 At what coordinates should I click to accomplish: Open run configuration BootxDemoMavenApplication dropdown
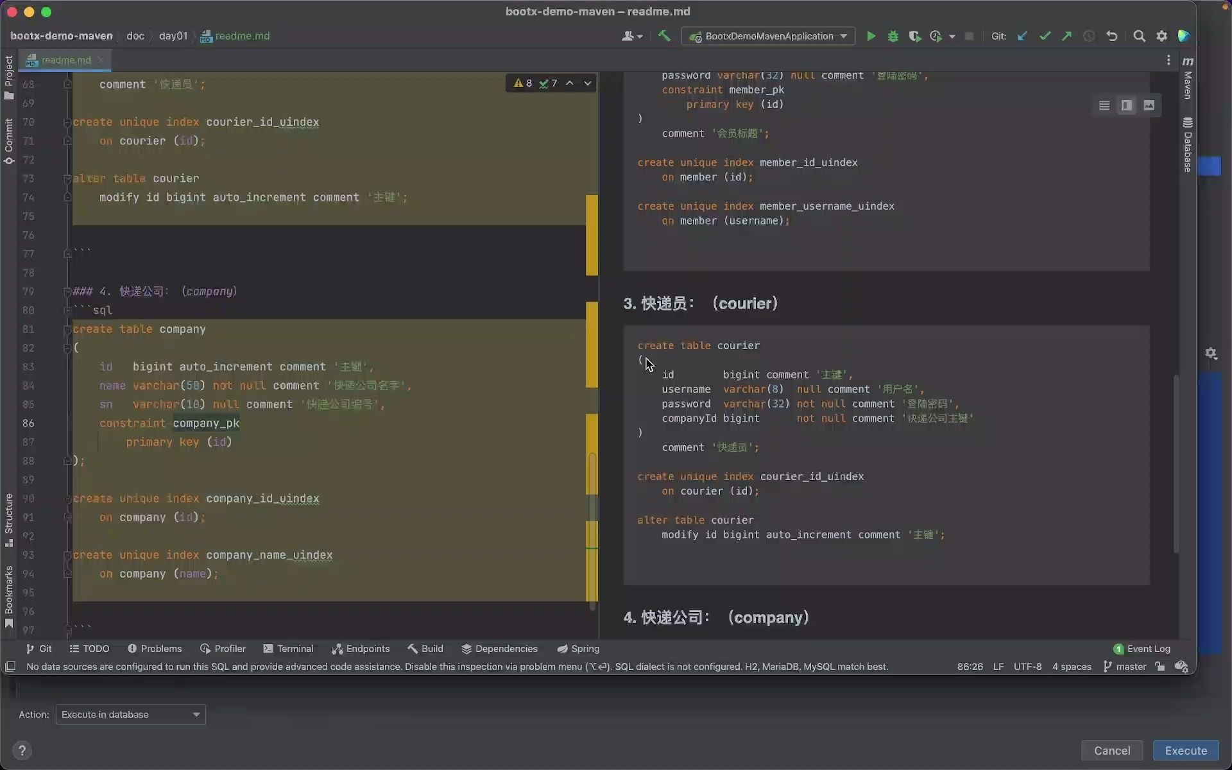click(x=768, y=37)
